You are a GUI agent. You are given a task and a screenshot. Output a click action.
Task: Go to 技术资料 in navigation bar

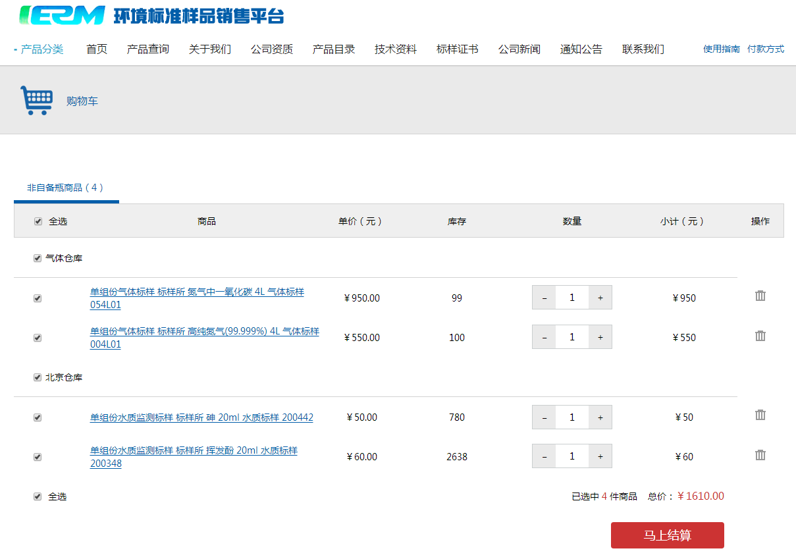[395, 49]
